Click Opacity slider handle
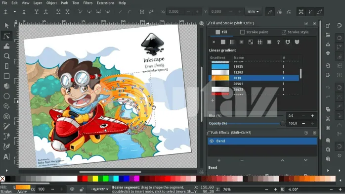The width and height of the screenshot is (345, 194). pos(283,124)
